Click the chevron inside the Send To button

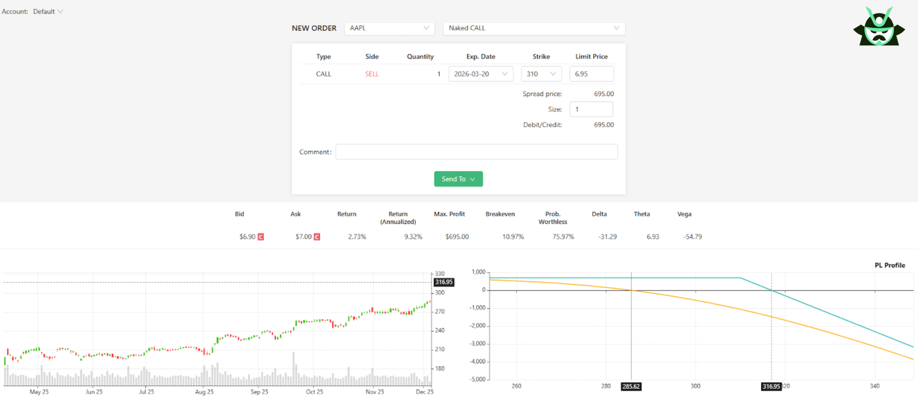(473, 179)
